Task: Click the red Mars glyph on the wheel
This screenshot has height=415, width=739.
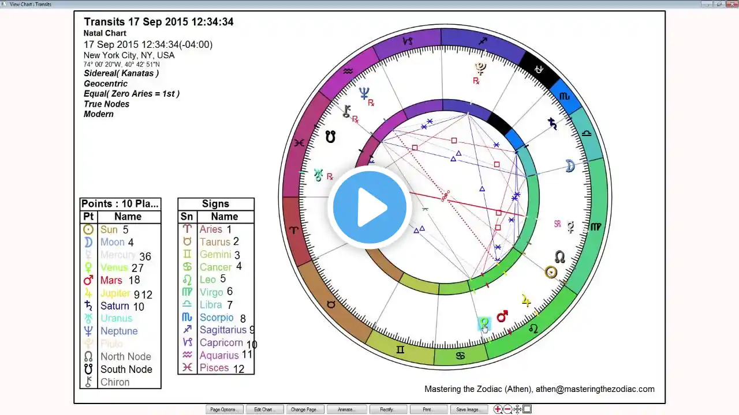Action: coord(502,316)
